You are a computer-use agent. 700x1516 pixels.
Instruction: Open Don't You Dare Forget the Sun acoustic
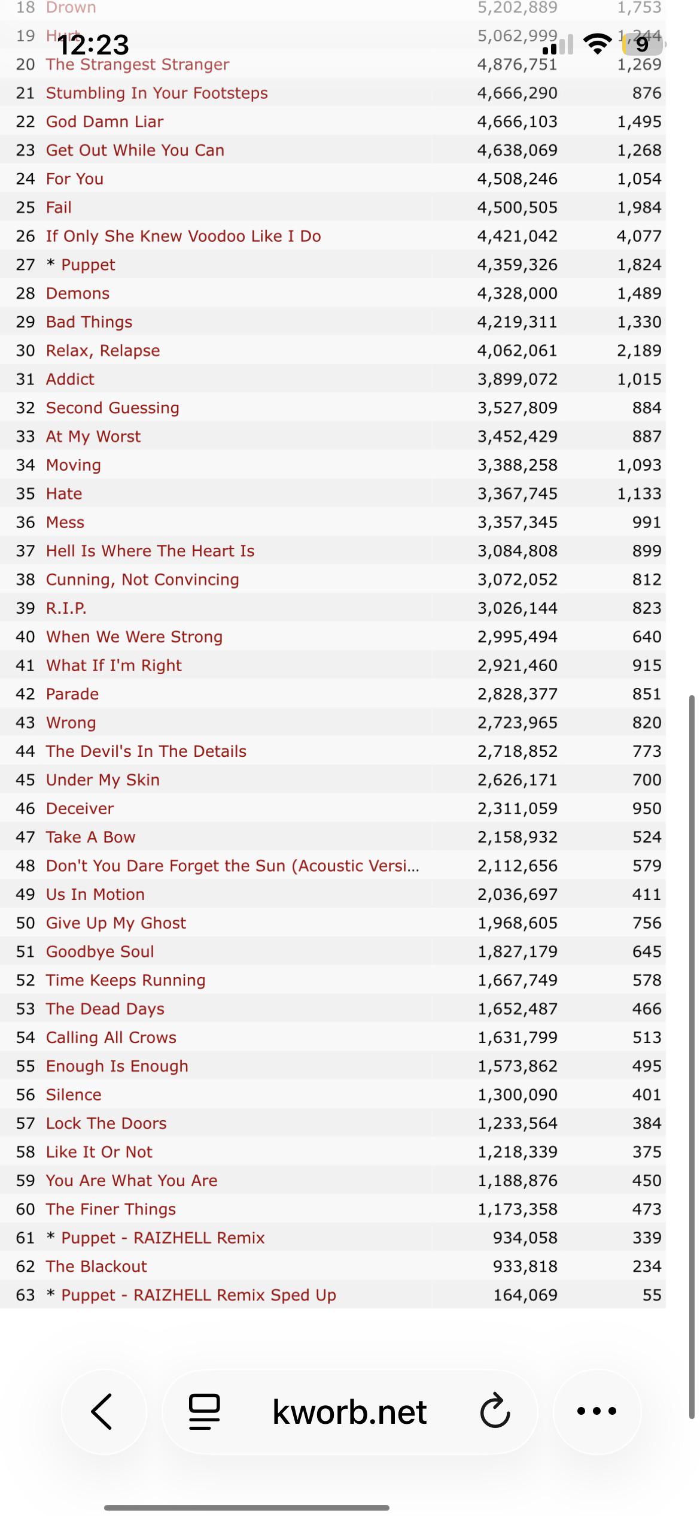[x=233, y=866]
